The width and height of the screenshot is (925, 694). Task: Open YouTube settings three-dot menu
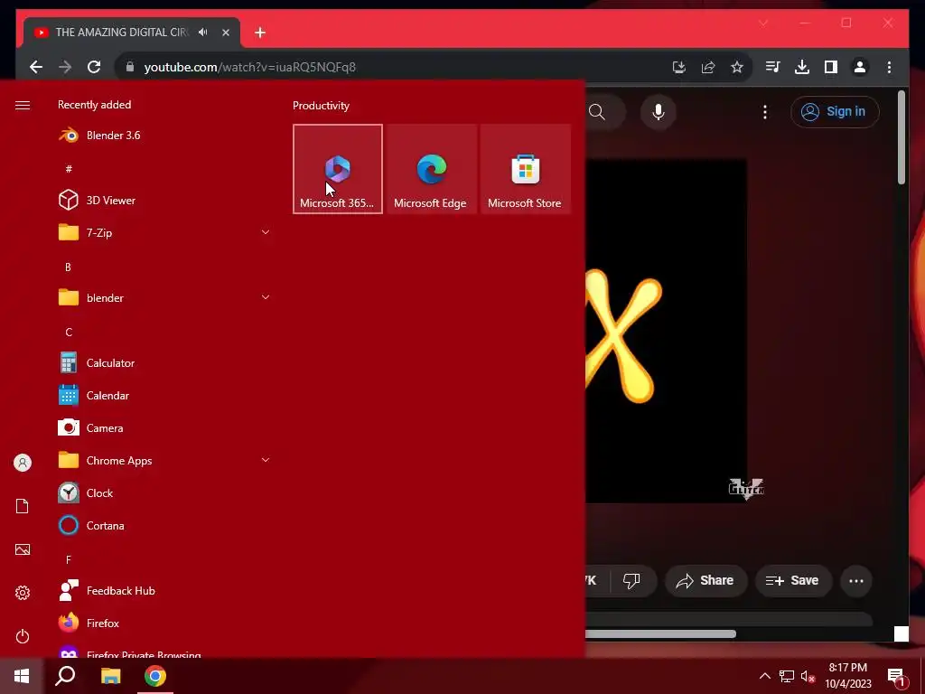[x=765, y=111]
